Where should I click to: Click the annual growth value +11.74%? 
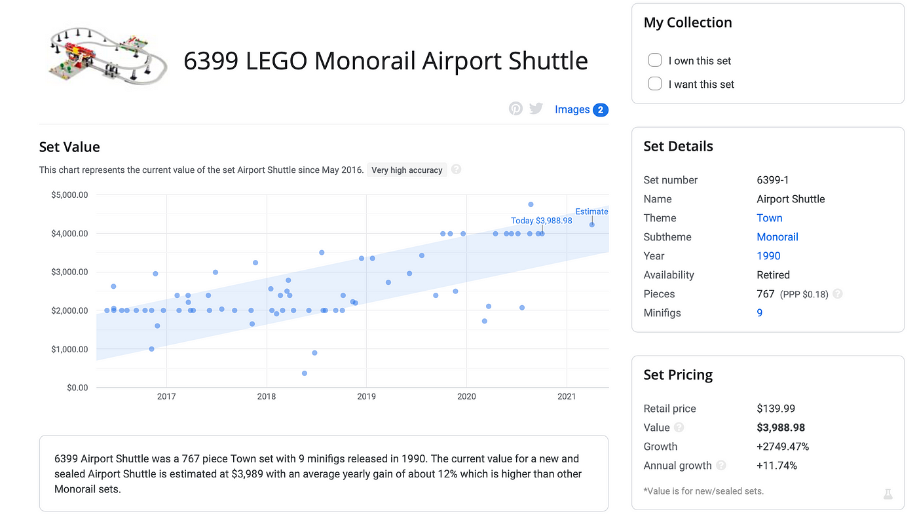coord(777,466)
